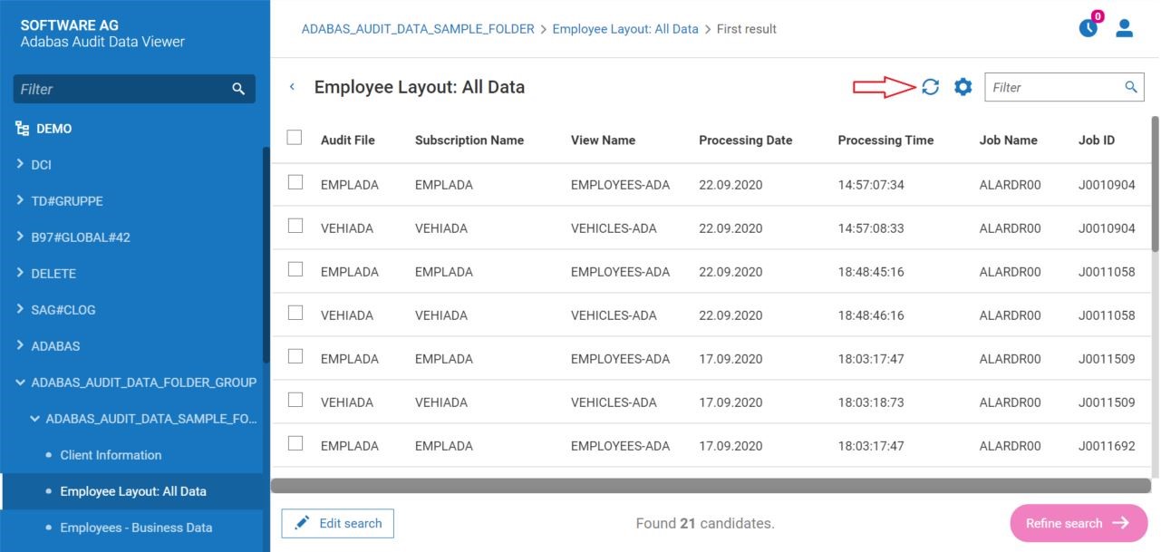The height and width of the screenshot is (552, 1161).
Task: Check the EMPLADA row at 14:57:07:34
Action: 295,182
